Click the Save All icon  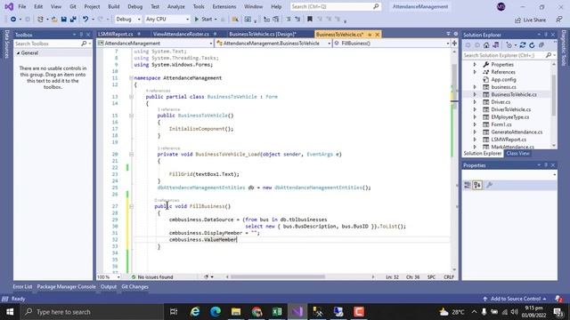(x=73, y=20)
